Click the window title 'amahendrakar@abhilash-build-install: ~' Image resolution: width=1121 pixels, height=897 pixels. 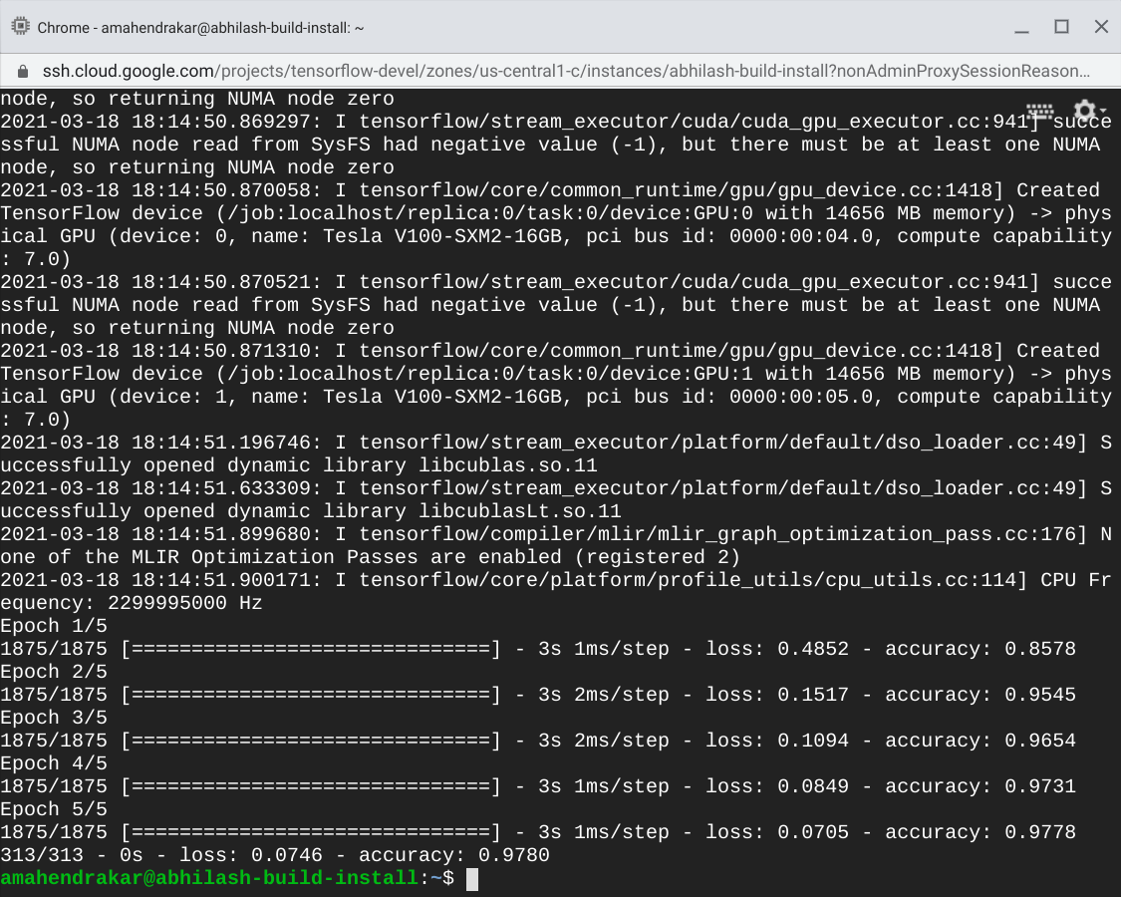coord(232,28)
